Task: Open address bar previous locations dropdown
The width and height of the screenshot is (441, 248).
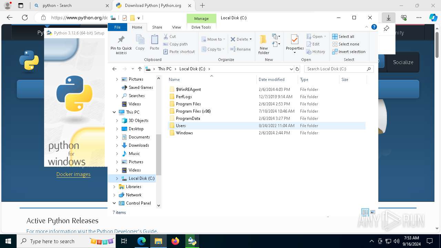Action: (x=291, y=69)
